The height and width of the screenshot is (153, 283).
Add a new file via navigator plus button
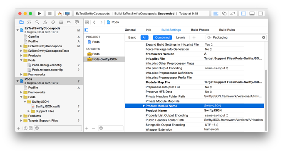point(18,128)
